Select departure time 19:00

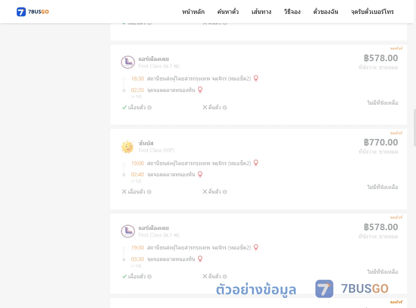click(138, 163)
